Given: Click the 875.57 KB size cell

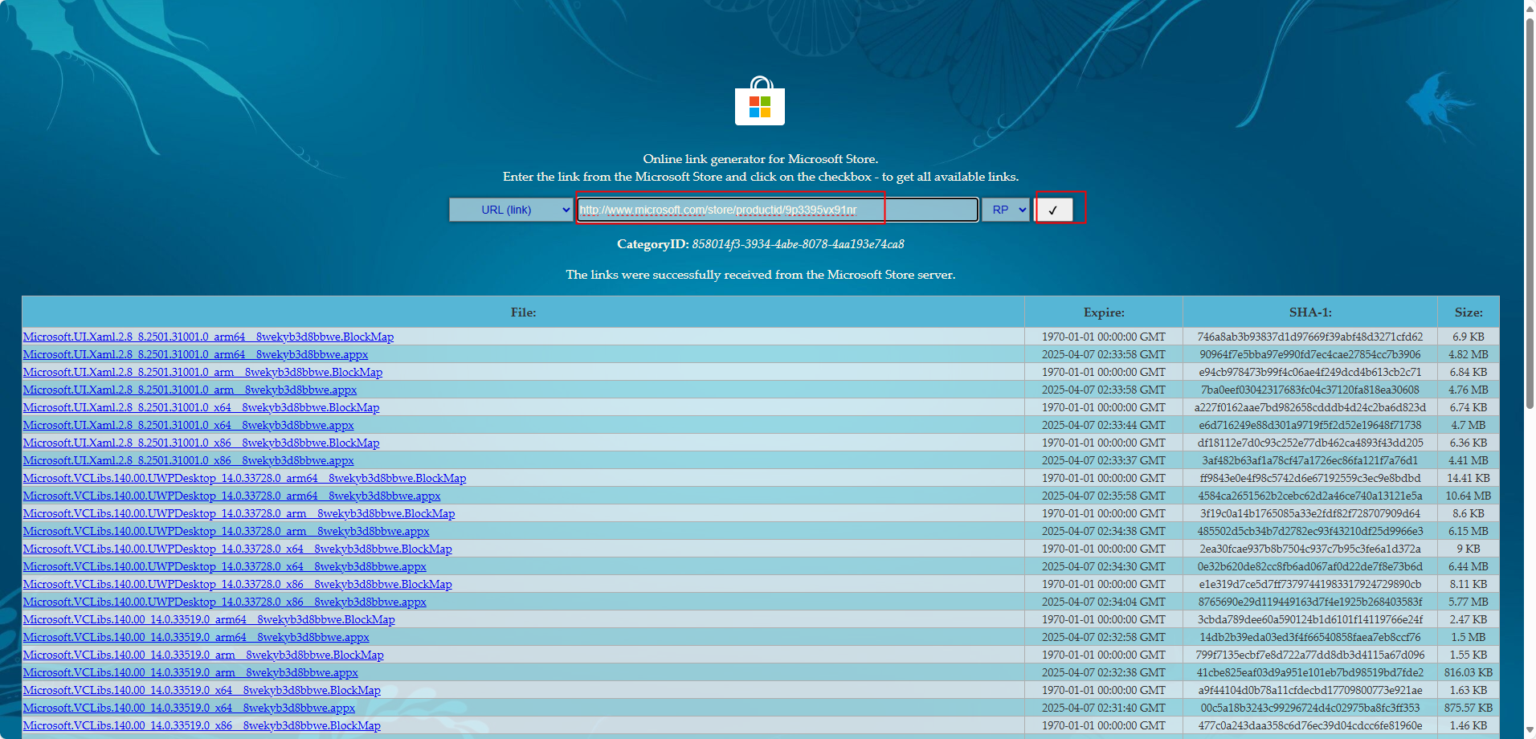Looking at the screenshot, I should (x=1469, y=708).
